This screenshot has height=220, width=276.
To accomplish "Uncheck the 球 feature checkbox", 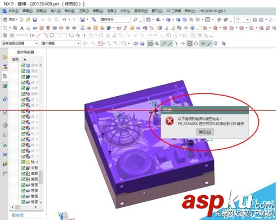I will [x=23, y=162].
